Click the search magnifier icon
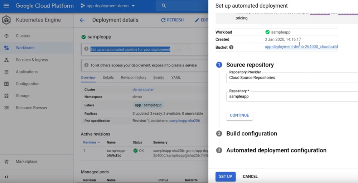 click(x=164, y=6)
